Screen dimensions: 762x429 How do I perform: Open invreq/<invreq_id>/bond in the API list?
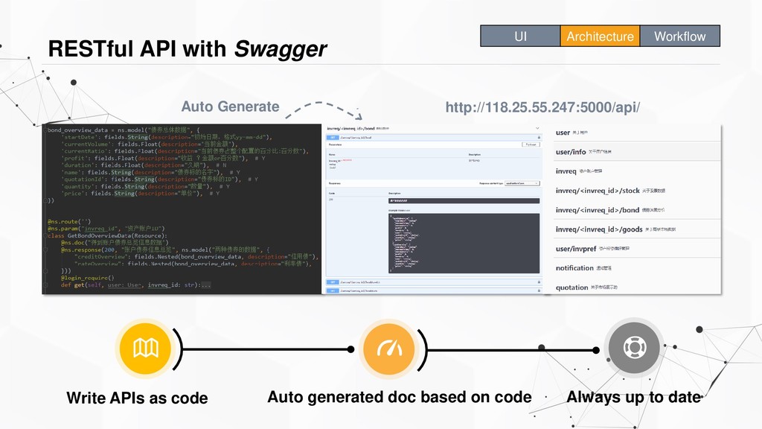point(637,210)
